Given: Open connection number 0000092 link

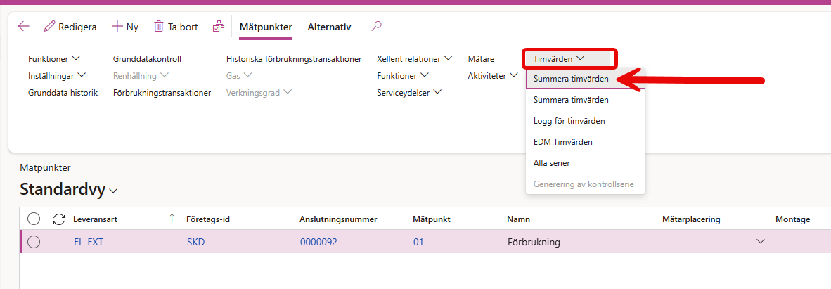Looking at the screenshot, I should click(x=318, y=242).
